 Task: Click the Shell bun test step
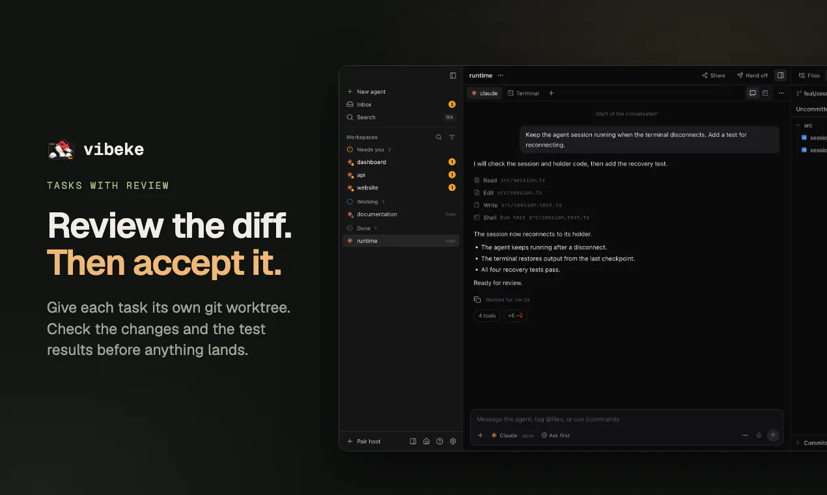pyautogui.click(x=531, y=218)
